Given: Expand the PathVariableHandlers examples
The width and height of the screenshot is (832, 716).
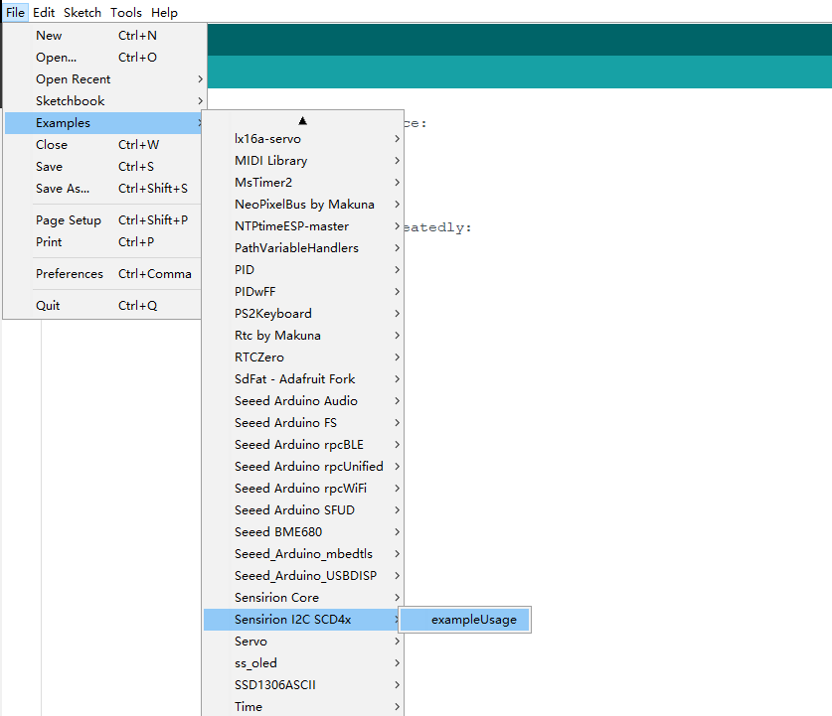Looking at the screenshot, I should tap(303, 248).
